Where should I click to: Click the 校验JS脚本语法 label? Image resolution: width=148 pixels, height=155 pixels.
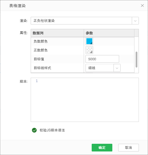(x=52, y=130)
